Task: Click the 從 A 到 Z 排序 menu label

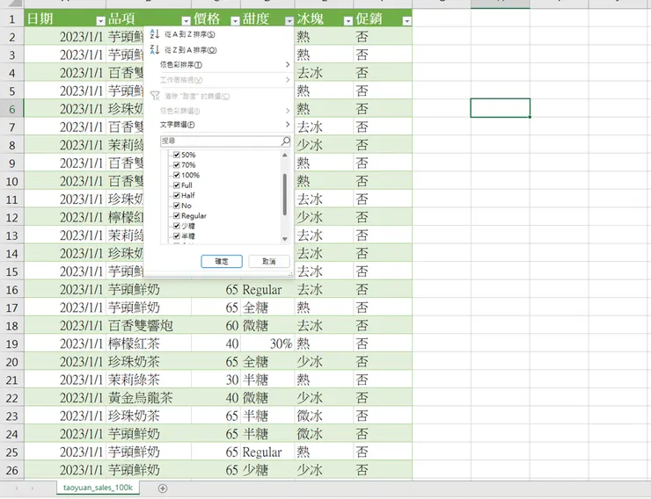Action: pyautogui.click(x=190, y=34)
